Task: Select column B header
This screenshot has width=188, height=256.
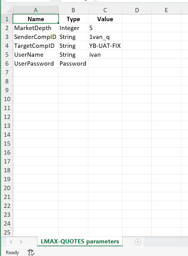Action: coord(73,10)
